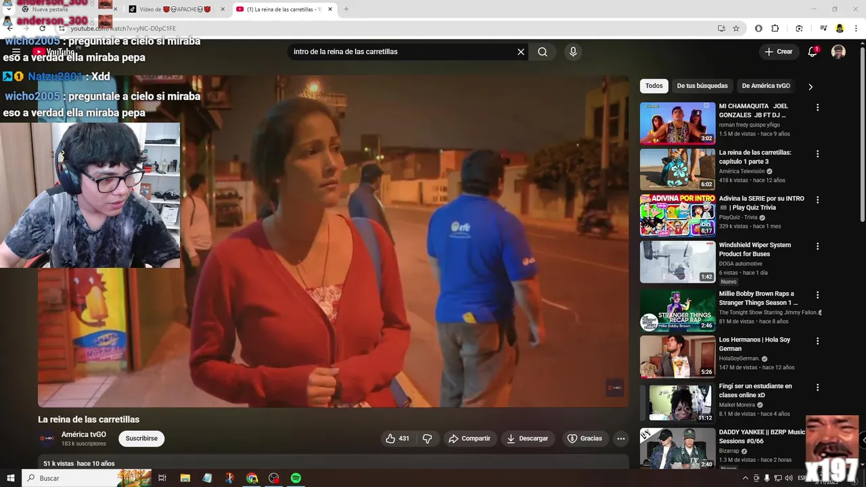Screen dimensions: 866x487
Task: Click the shield extension icon in Chrome toolbar
Action: click(x=758, y=28)
